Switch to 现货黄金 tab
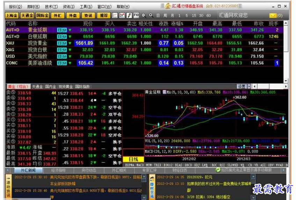Viewport: 296px width, 200px height. tap(65, 87)
